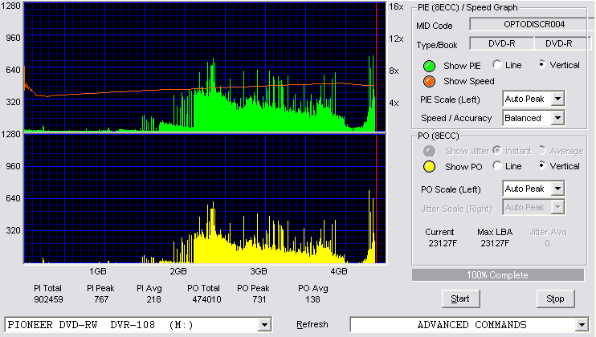Viewport: 596px width, 337px height.
Task: Click the PO Avg value 138
Action: pos(312,299)
